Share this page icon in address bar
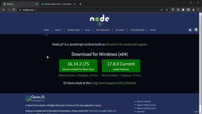The image size is (202, 114). [x=162, y=10]
